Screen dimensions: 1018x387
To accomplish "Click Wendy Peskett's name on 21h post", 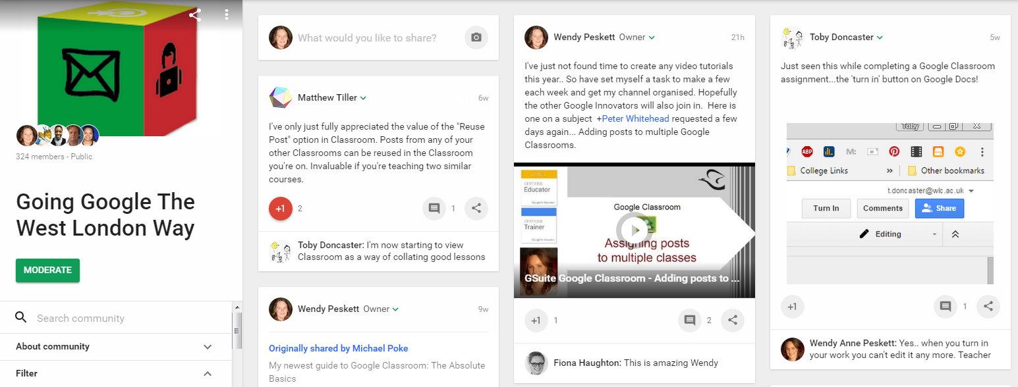I will pyautogui.click(x=584, y=37).
